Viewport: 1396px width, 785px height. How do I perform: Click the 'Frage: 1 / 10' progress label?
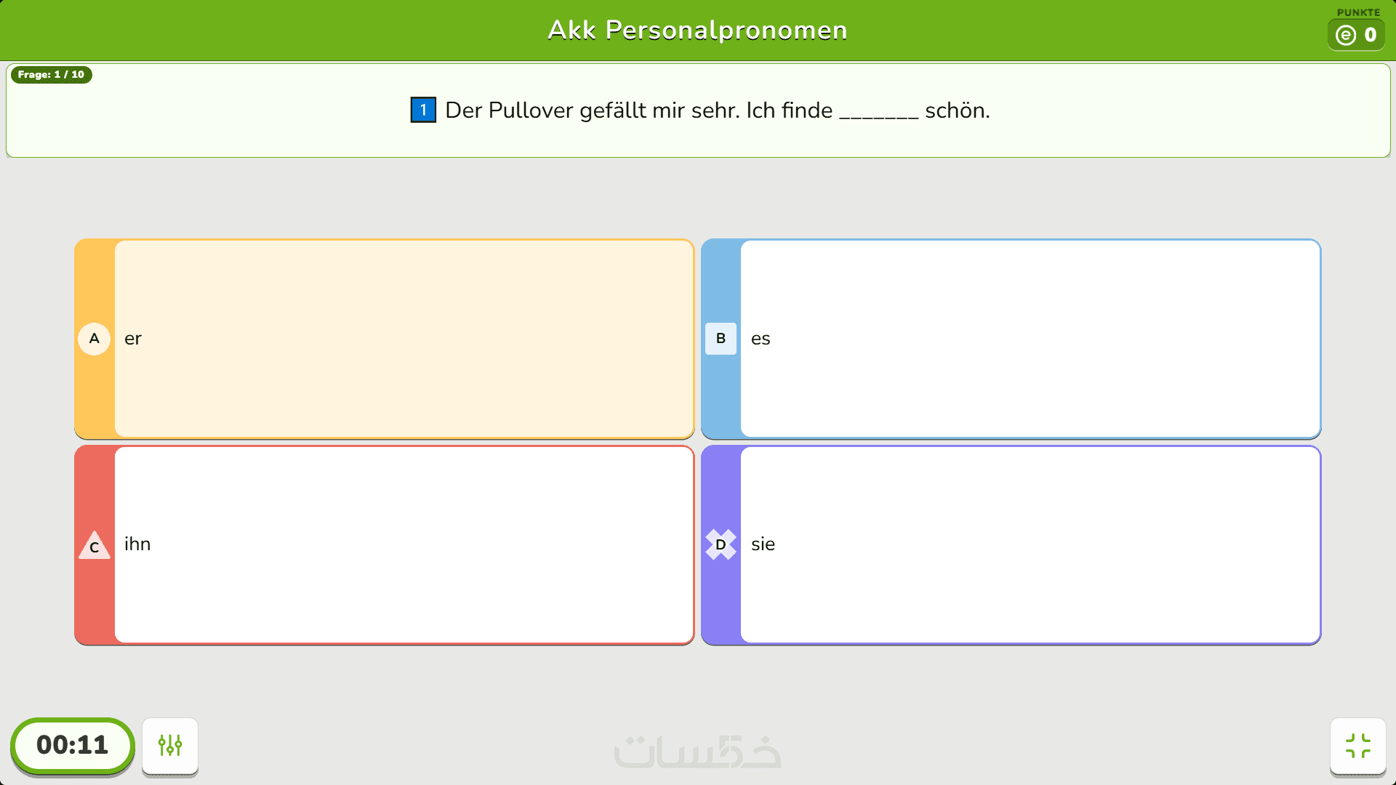click(51, 74)
